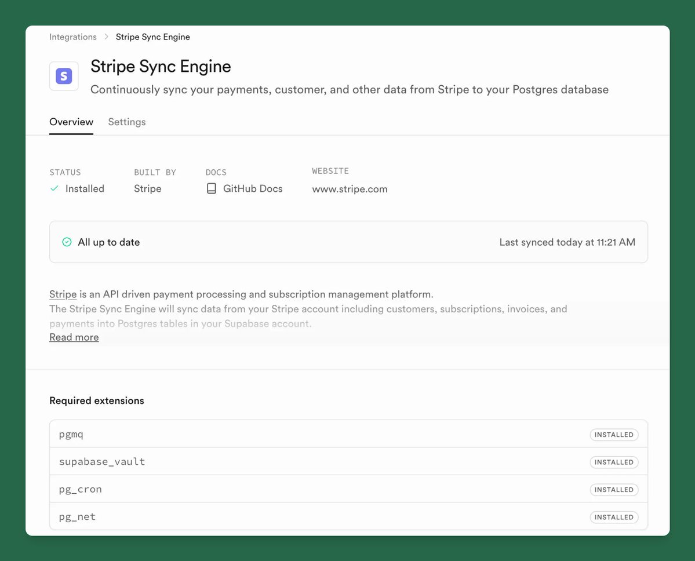The height and width of the screenshot is (561, 695).
Task: Click the Continuously sync your payments subtitle
Action: (x=350, y=90)
